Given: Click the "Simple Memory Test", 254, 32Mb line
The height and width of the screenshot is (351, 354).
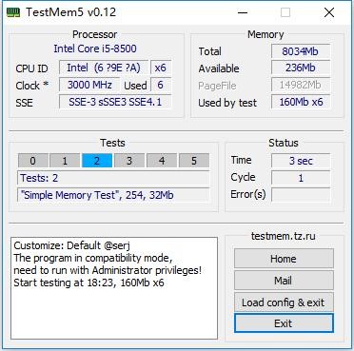Looking at the screenshot, I should tap(113, 195).
